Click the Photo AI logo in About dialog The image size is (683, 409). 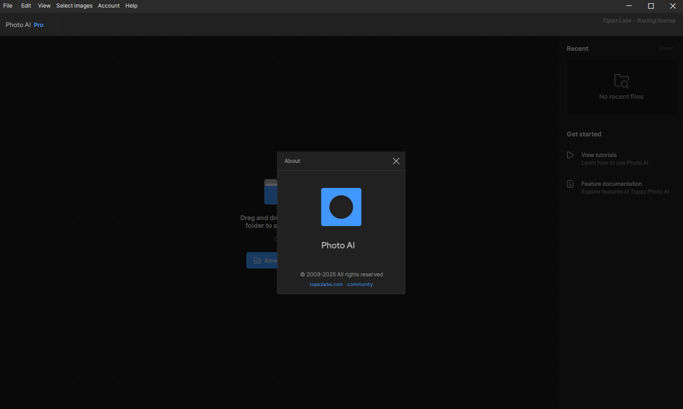pyautogui.click(x=341, y=207)
